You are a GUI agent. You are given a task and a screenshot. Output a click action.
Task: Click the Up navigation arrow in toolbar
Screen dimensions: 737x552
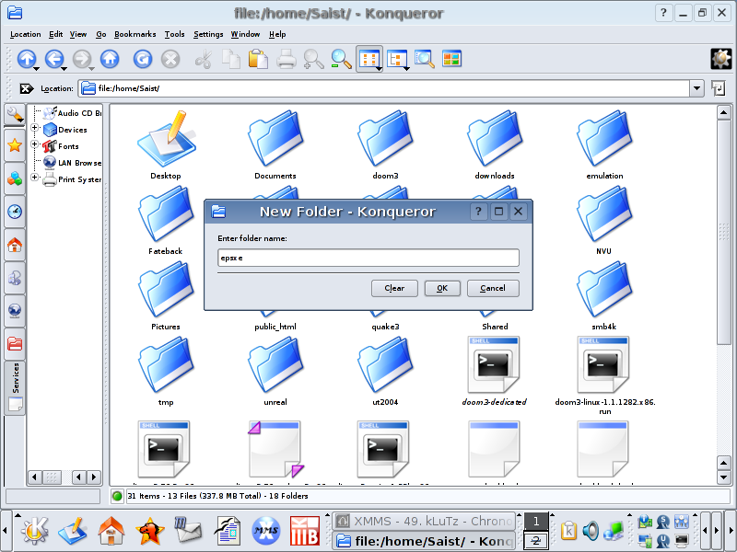26,59
